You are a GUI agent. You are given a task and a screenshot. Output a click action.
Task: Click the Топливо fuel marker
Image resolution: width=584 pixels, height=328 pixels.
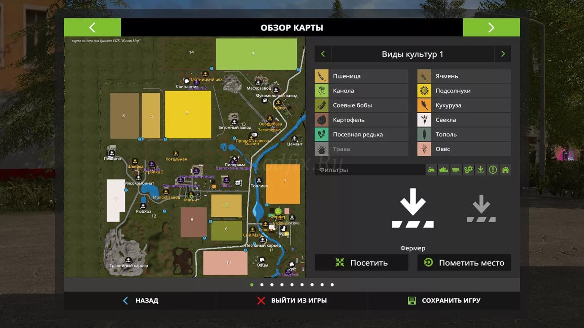click(259, 180)
